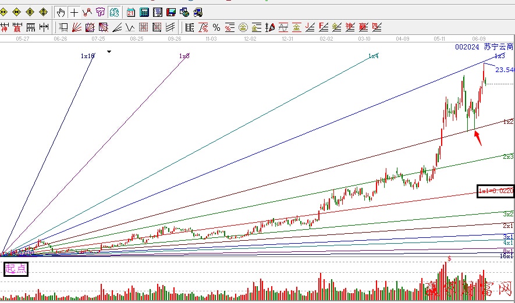Open the calculator tool
Viewport: 515px width, 303px height.
pos(143,12)
